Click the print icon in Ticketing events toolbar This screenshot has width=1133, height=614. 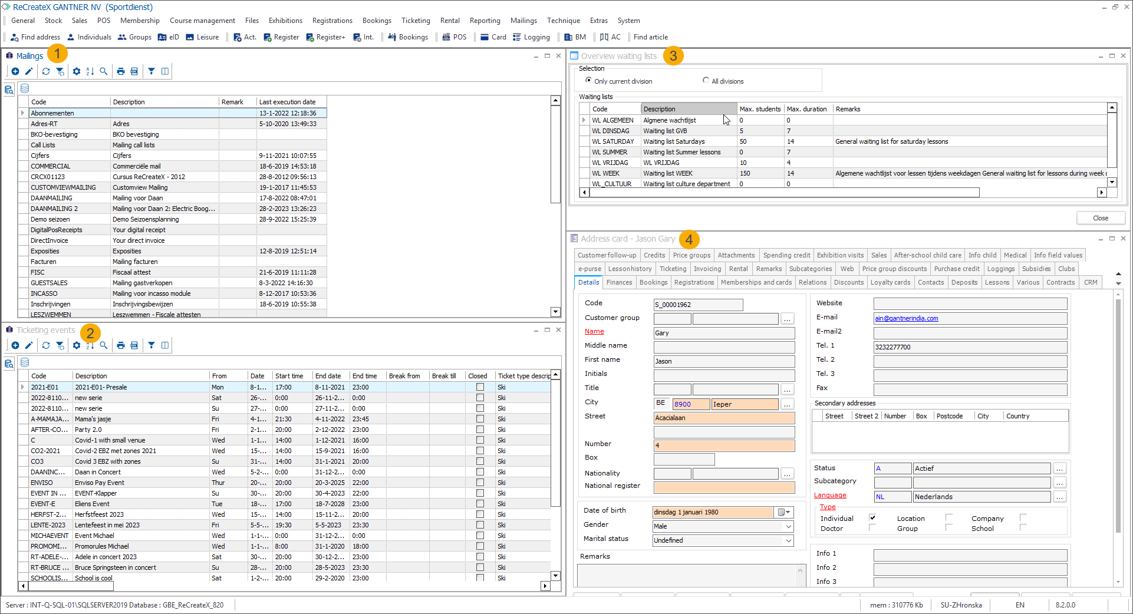pos(121,345)
